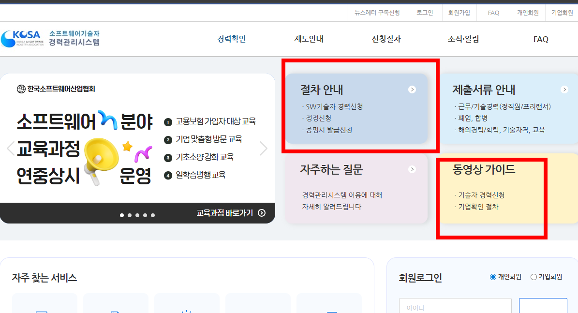Click the carousel next arrow

[x=264, y=148]
